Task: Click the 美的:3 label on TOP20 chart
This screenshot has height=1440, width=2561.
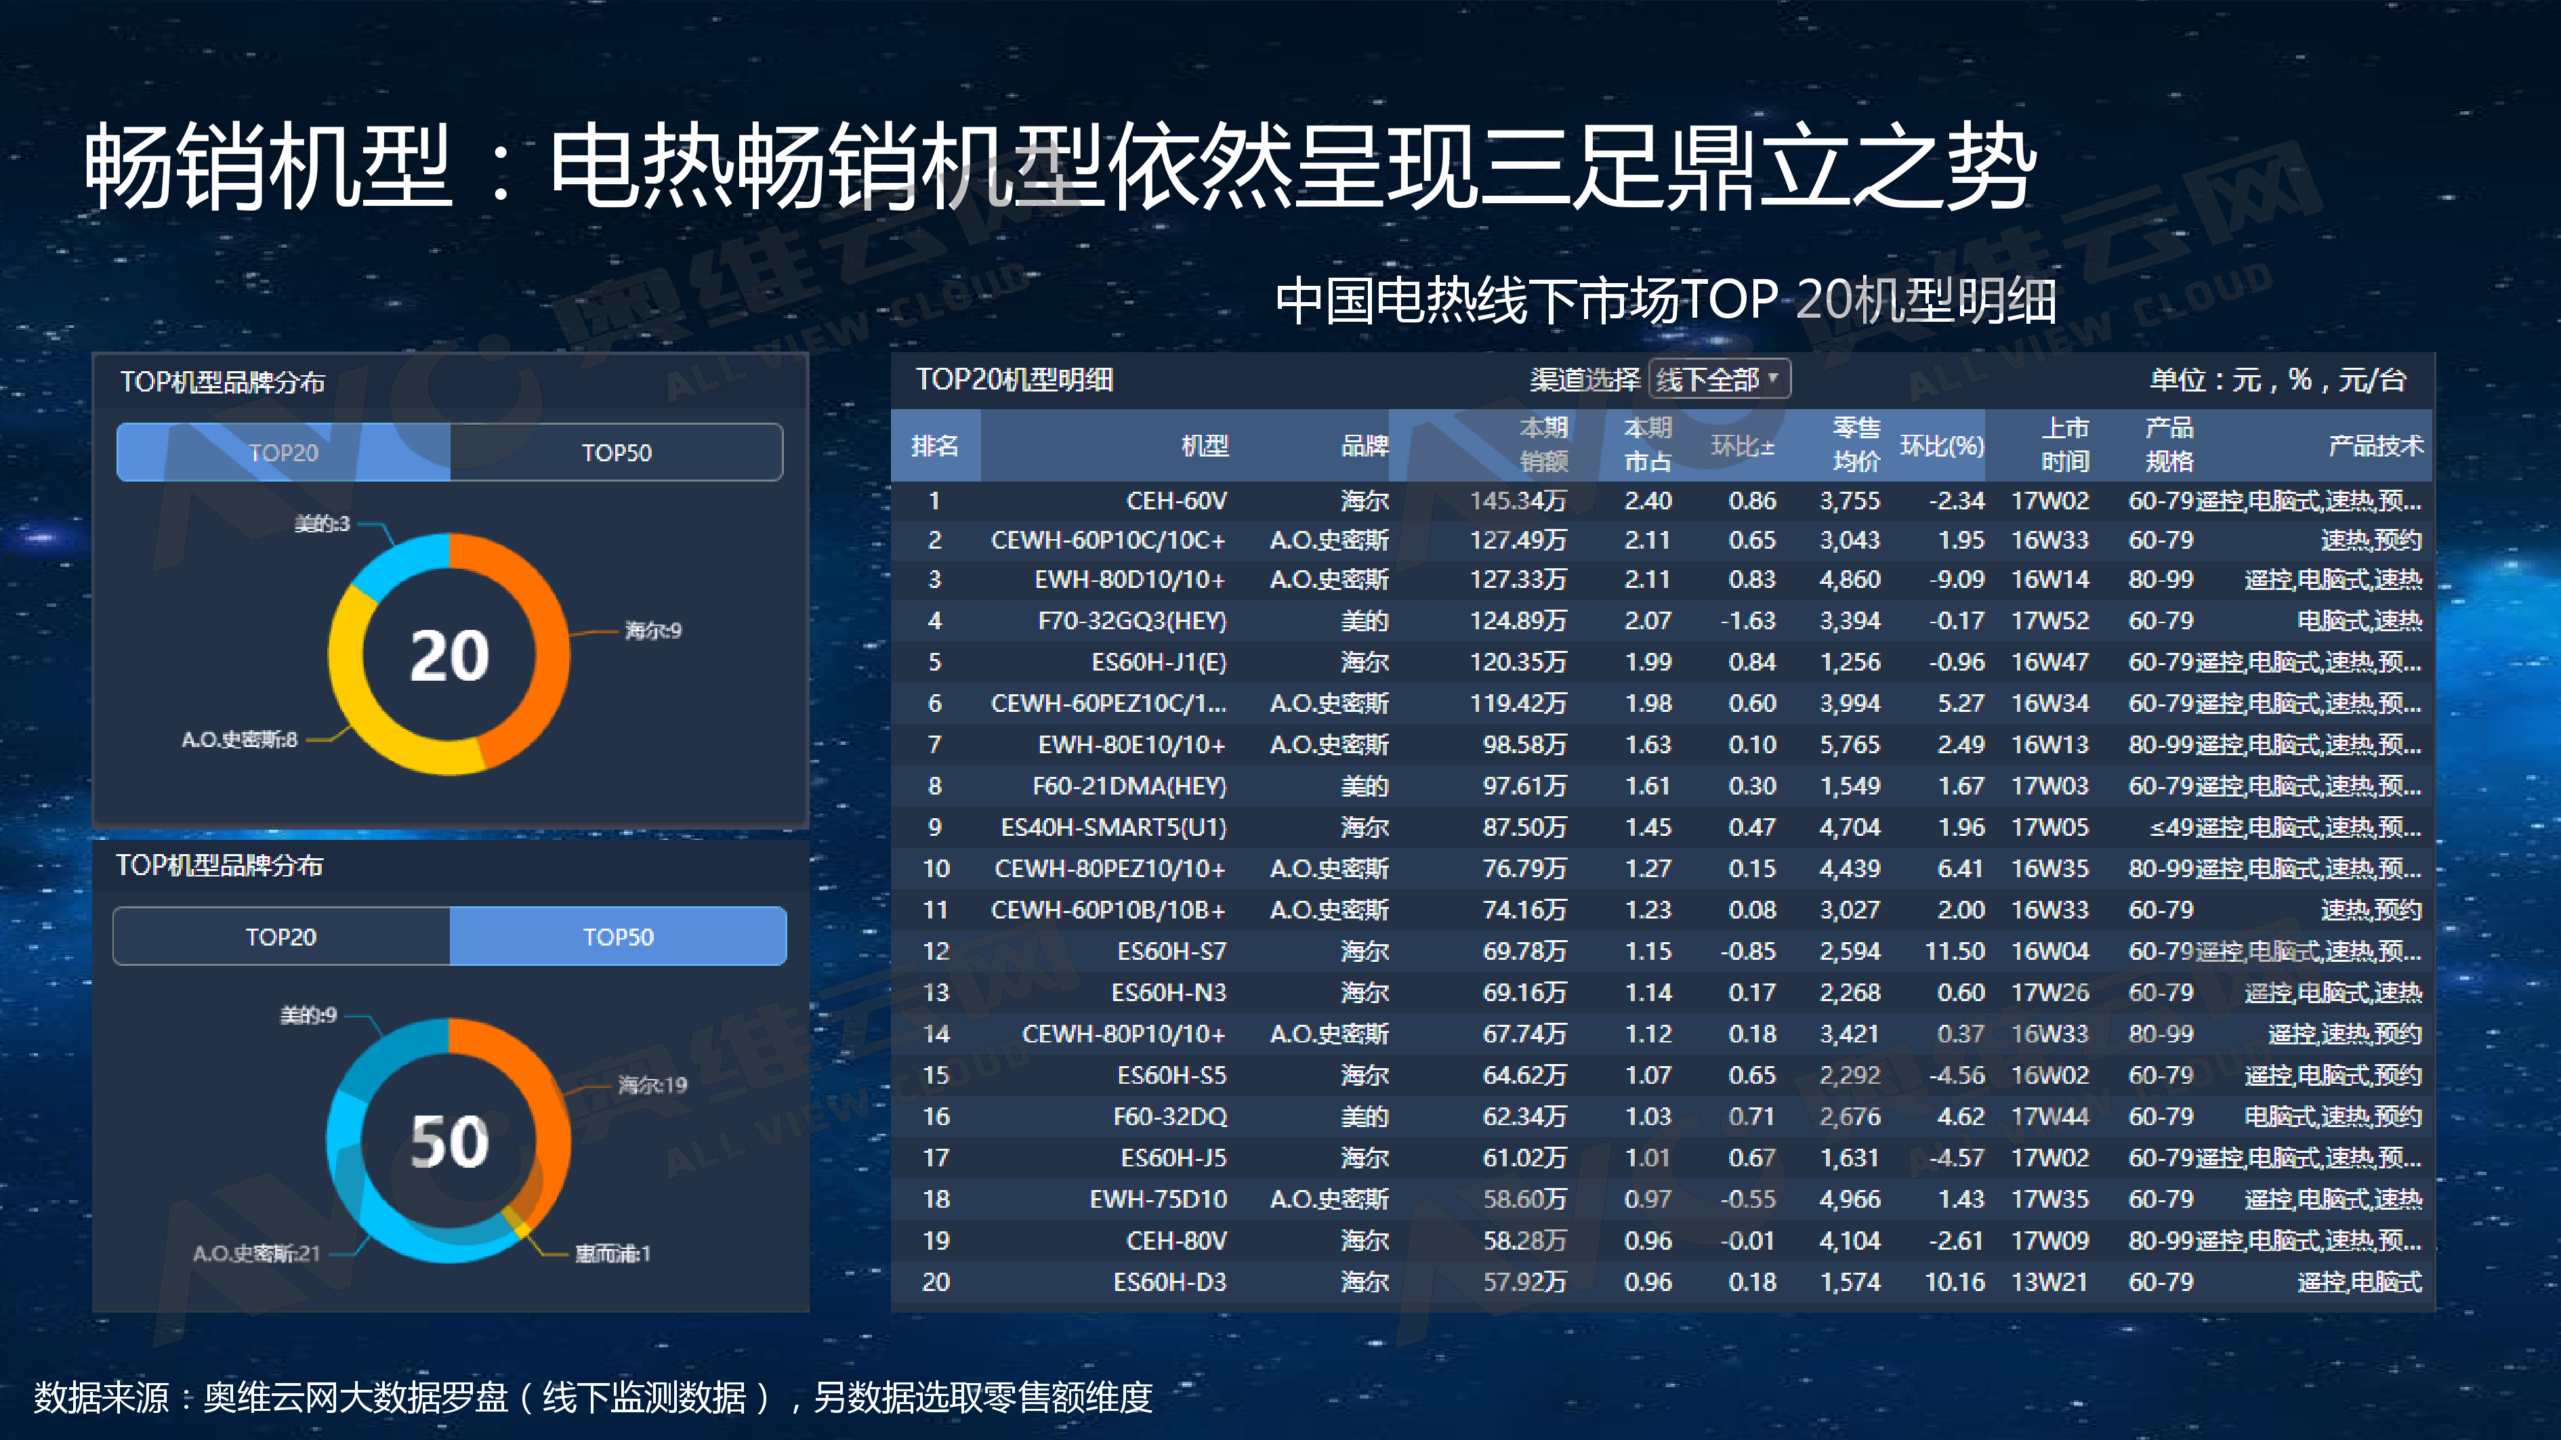Action: coord(322,524)
